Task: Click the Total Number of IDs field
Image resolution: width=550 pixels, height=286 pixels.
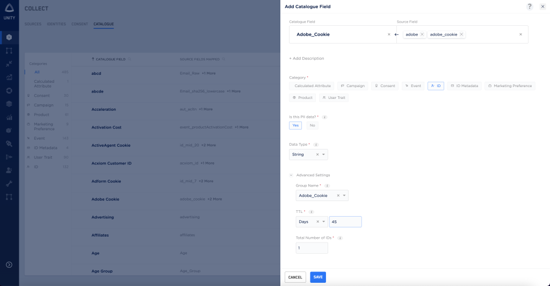Action: (312, 248)
